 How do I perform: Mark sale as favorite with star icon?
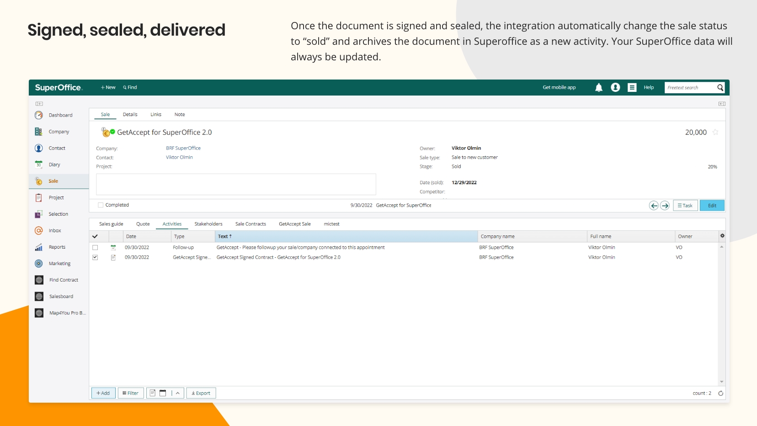point(715,132)
